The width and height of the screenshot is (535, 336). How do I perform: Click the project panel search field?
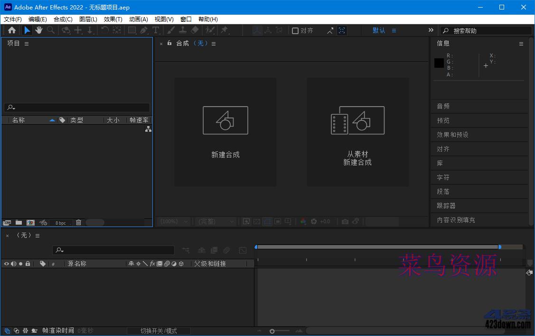click(76, 107)
